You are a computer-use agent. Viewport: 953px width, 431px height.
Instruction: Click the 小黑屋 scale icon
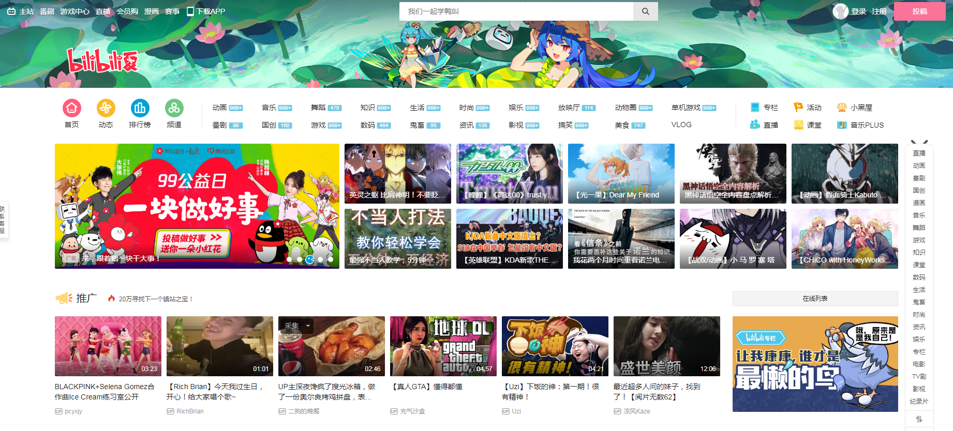pyautogui.click(x=842, y=107)
